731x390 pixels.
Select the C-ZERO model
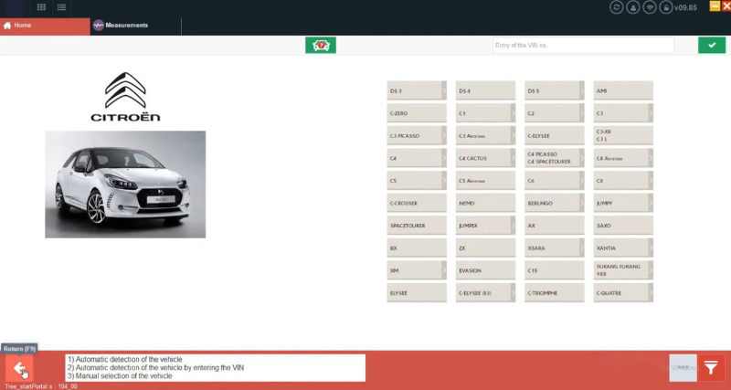coord(417,112)
